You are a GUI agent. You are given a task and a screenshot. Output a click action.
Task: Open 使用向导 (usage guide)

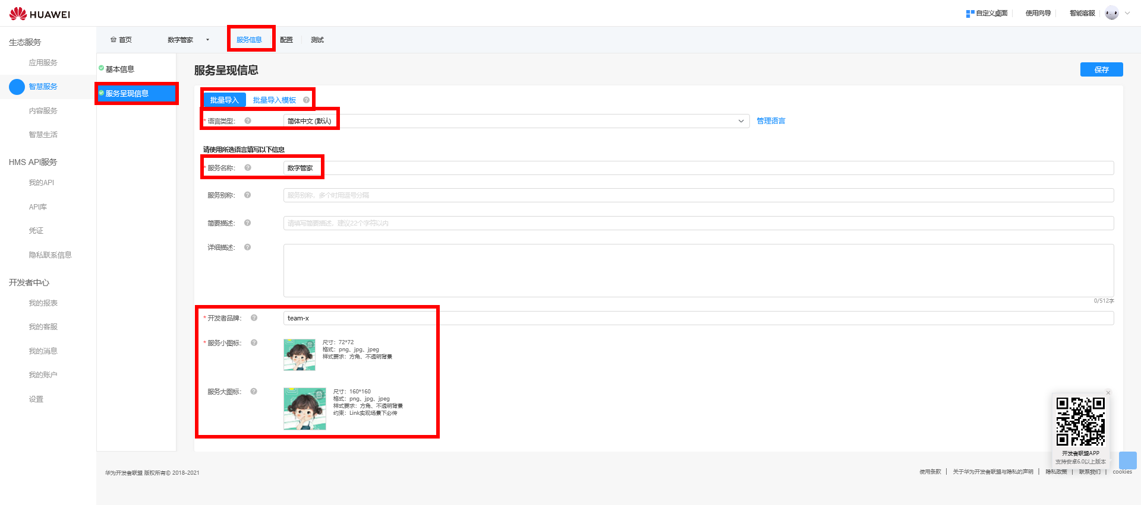pos(1038,13)
